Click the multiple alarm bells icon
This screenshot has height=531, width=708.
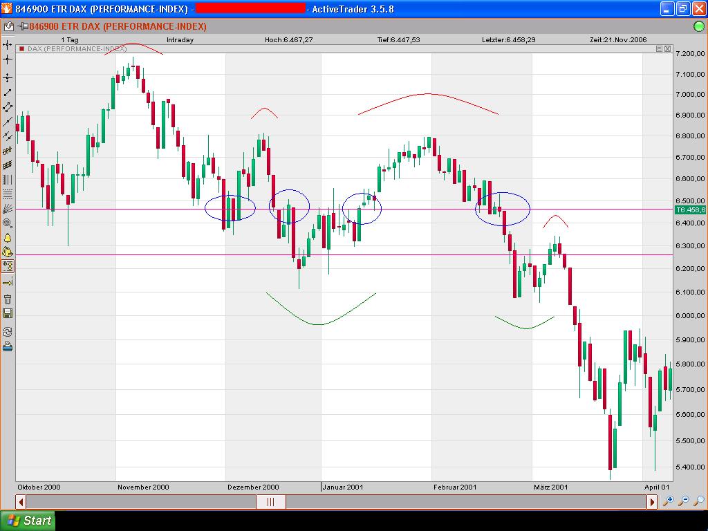7,252
